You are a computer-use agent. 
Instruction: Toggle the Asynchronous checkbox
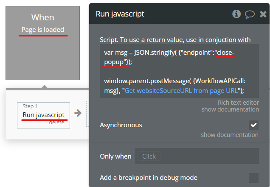coord(253,125)
